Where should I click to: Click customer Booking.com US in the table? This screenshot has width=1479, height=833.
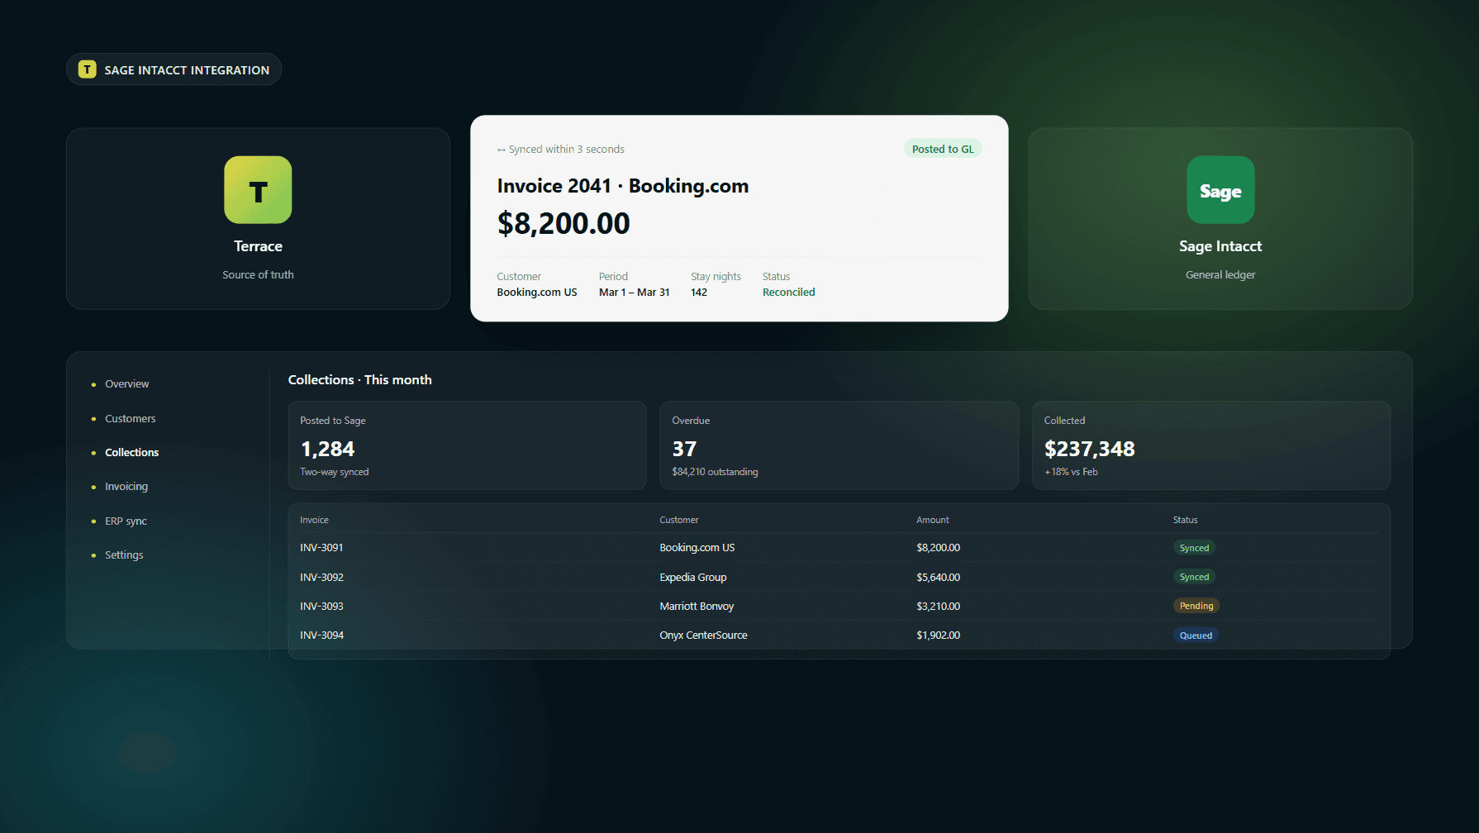(x=697, y=548)
